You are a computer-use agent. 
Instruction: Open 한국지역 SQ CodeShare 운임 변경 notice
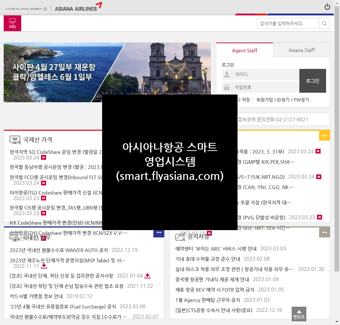point(56,152)
